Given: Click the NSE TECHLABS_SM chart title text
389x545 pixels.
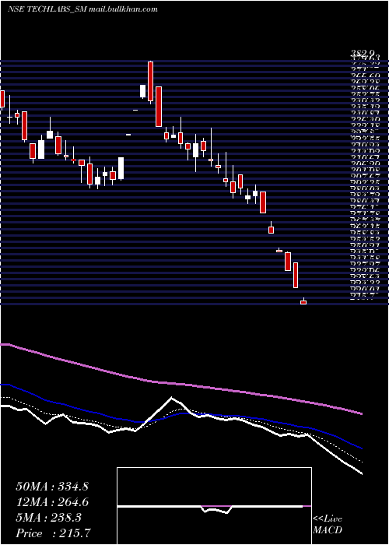Looking at the screenshot, I should click(82, 9).
